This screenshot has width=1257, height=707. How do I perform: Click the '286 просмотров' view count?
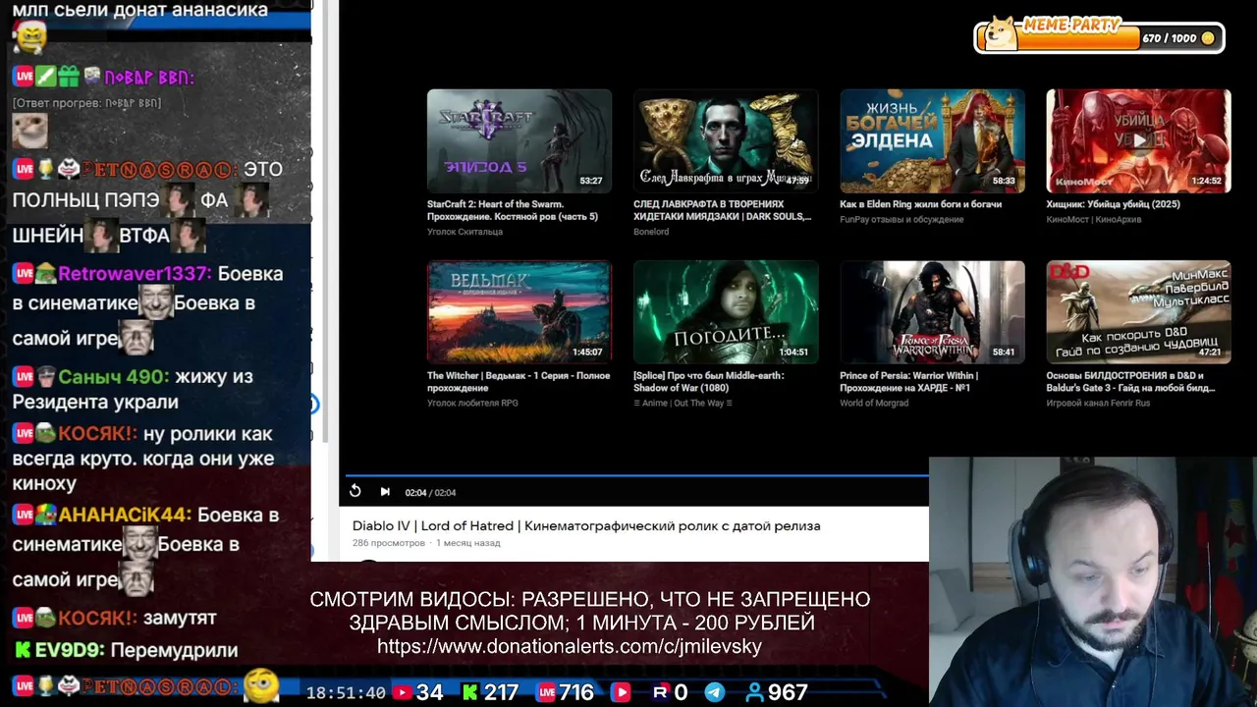[x=389, y=543]
